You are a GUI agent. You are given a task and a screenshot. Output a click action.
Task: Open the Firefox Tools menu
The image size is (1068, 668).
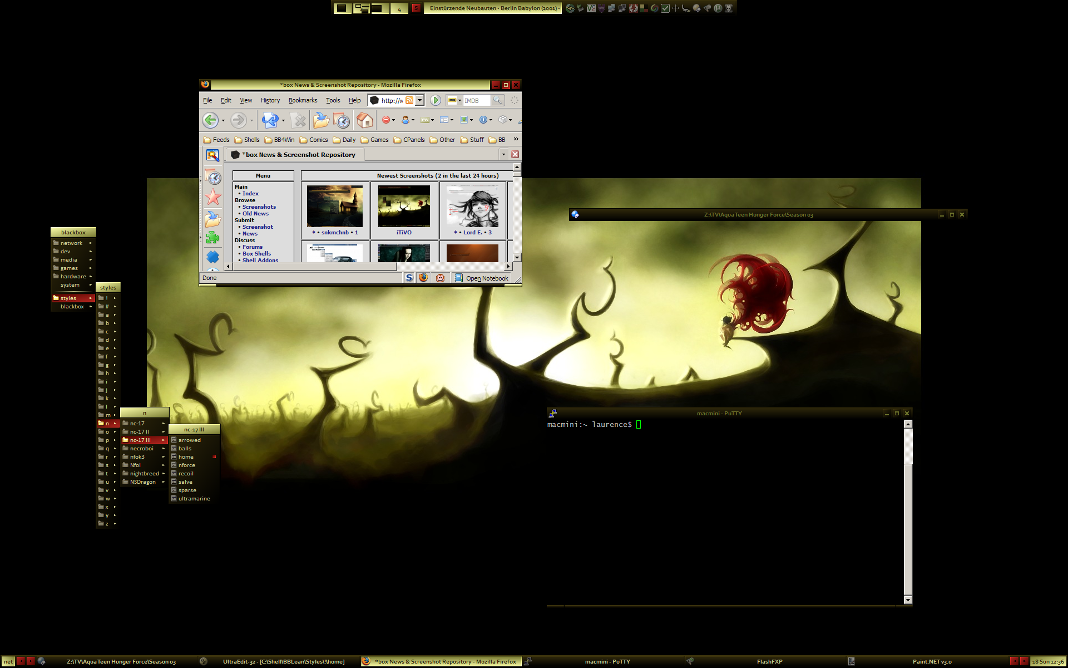pyautogui.click(x=333, y=100)
